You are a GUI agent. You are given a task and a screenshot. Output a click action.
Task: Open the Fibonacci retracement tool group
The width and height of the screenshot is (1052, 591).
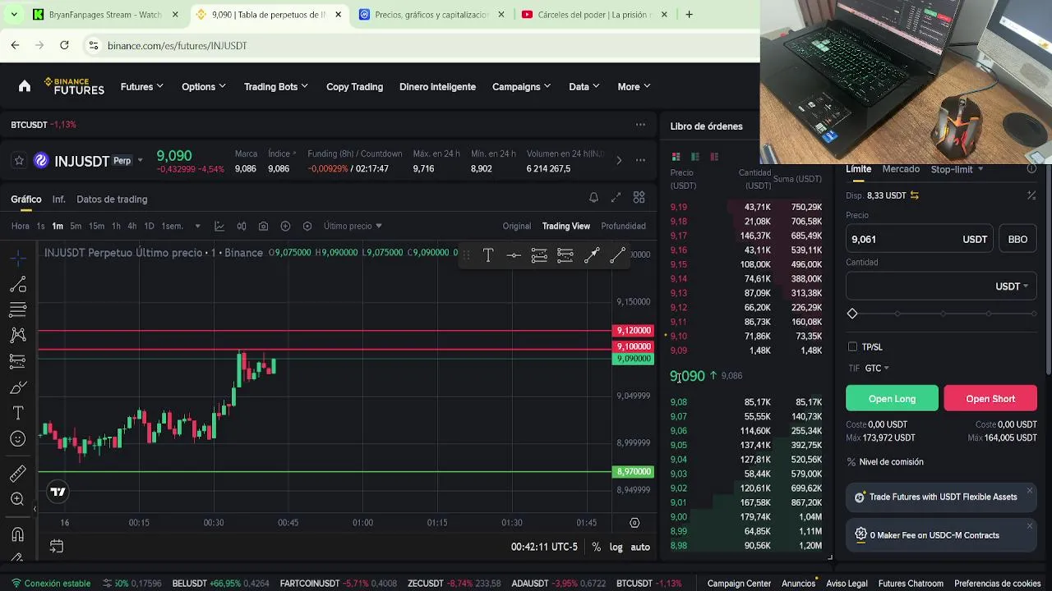[18, 310]
